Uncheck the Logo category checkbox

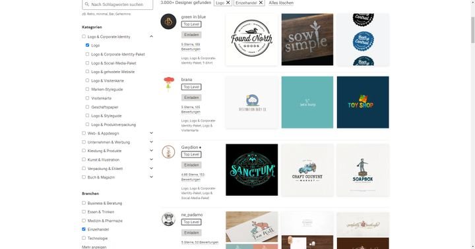[87, 45]
